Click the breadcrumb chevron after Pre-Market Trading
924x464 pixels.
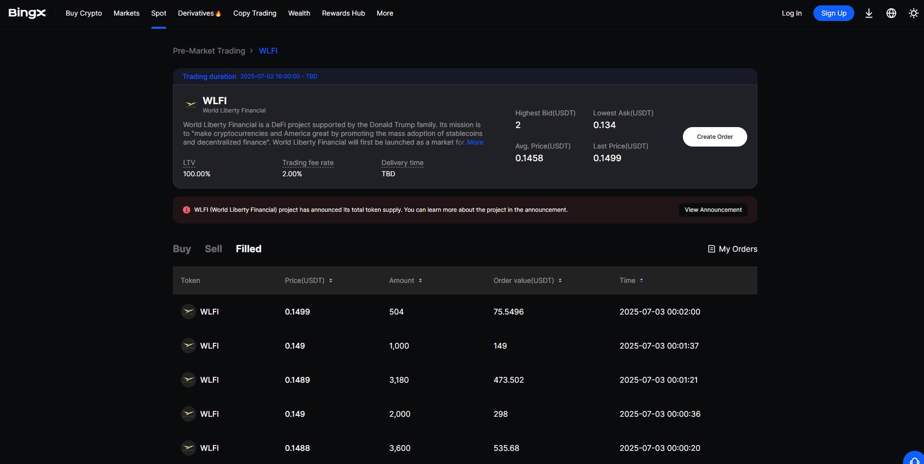[251, 51]
